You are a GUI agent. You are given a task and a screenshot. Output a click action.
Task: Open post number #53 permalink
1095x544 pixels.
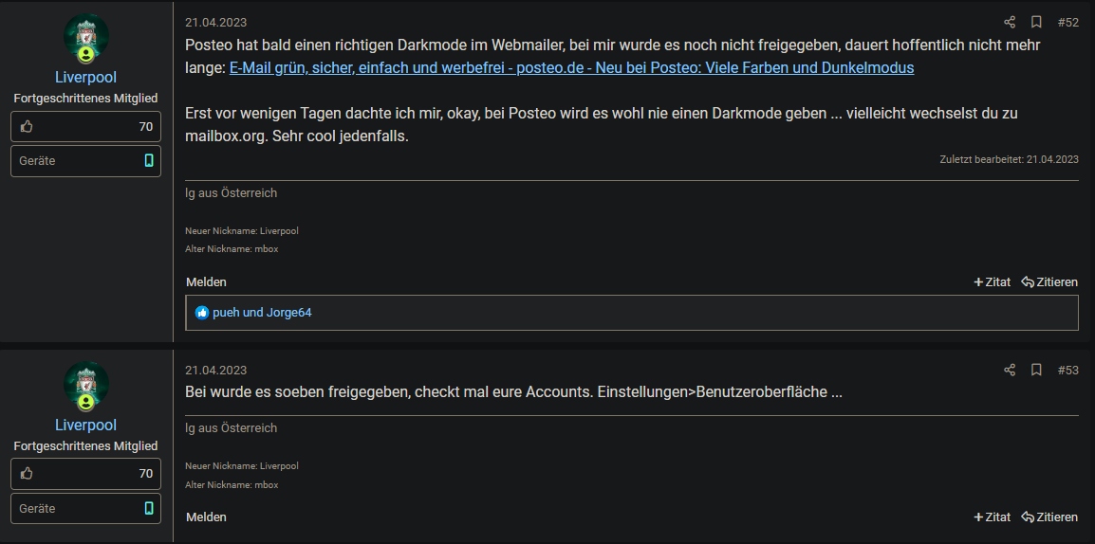pyautogui.click(x=1067, y=370)
